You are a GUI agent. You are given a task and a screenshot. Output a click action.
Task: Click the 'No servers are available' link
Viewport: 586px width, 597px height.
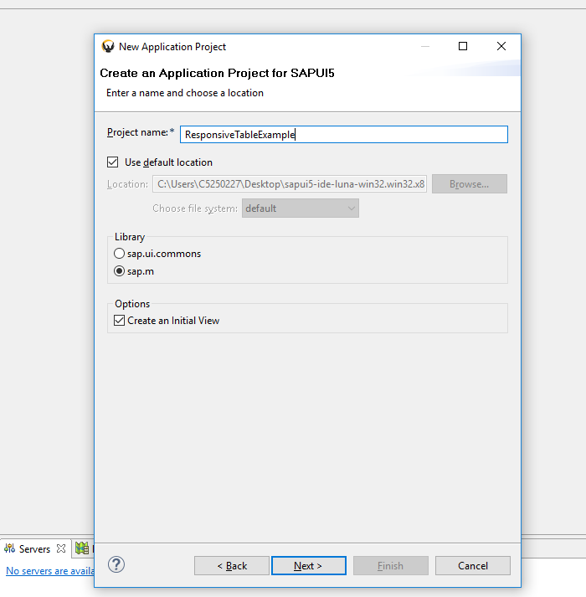(x=50, y=571)
